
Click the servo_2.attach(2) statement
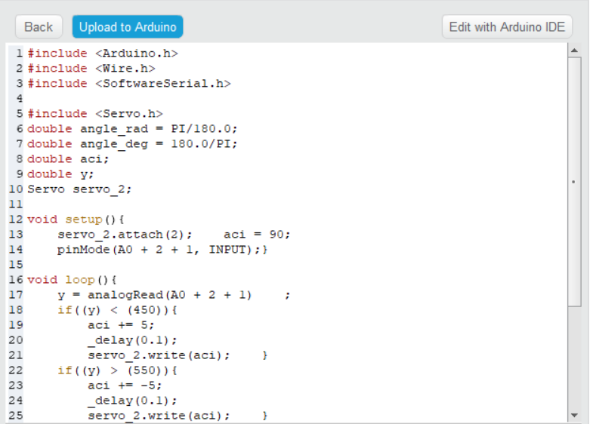125,235
